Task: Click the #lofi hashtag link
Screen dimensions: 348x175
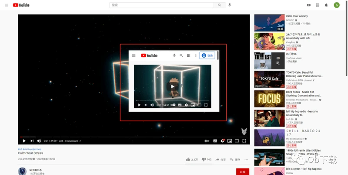Action: pyautogui.click(x=20, y=149)
